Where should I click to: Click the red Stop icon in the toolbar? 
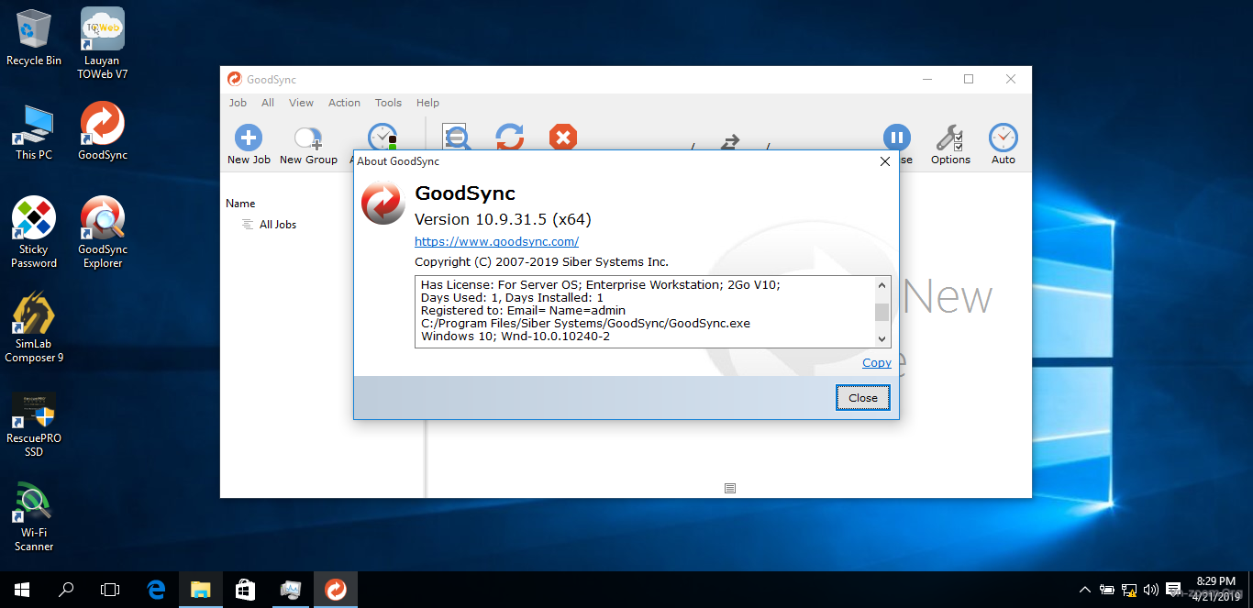(563, 138)
